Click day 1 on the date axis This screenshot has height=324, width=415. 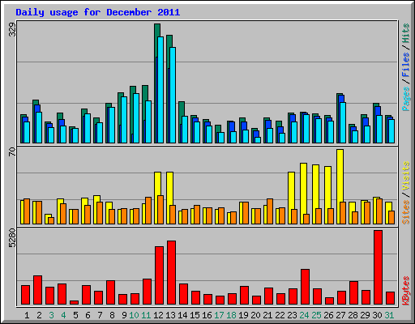tap(27, 315)
